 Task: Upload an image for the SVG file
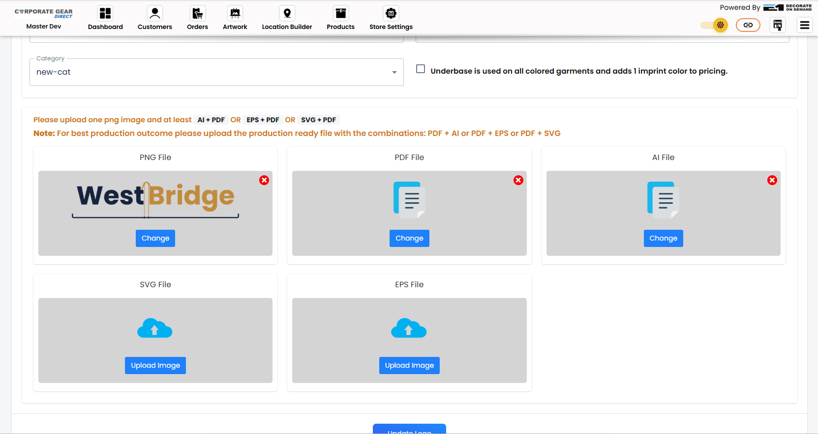[155, 365]
